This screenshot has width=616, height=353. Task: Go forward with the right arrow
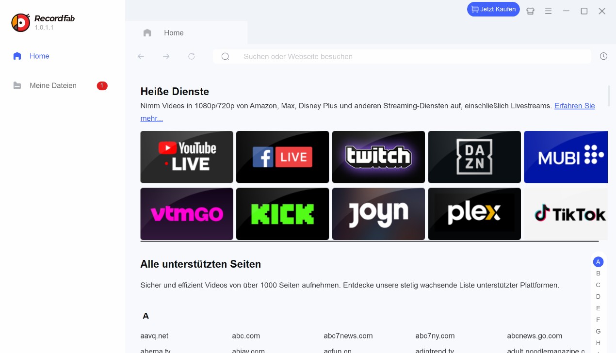pyautogui.click(x=166, y=57)
